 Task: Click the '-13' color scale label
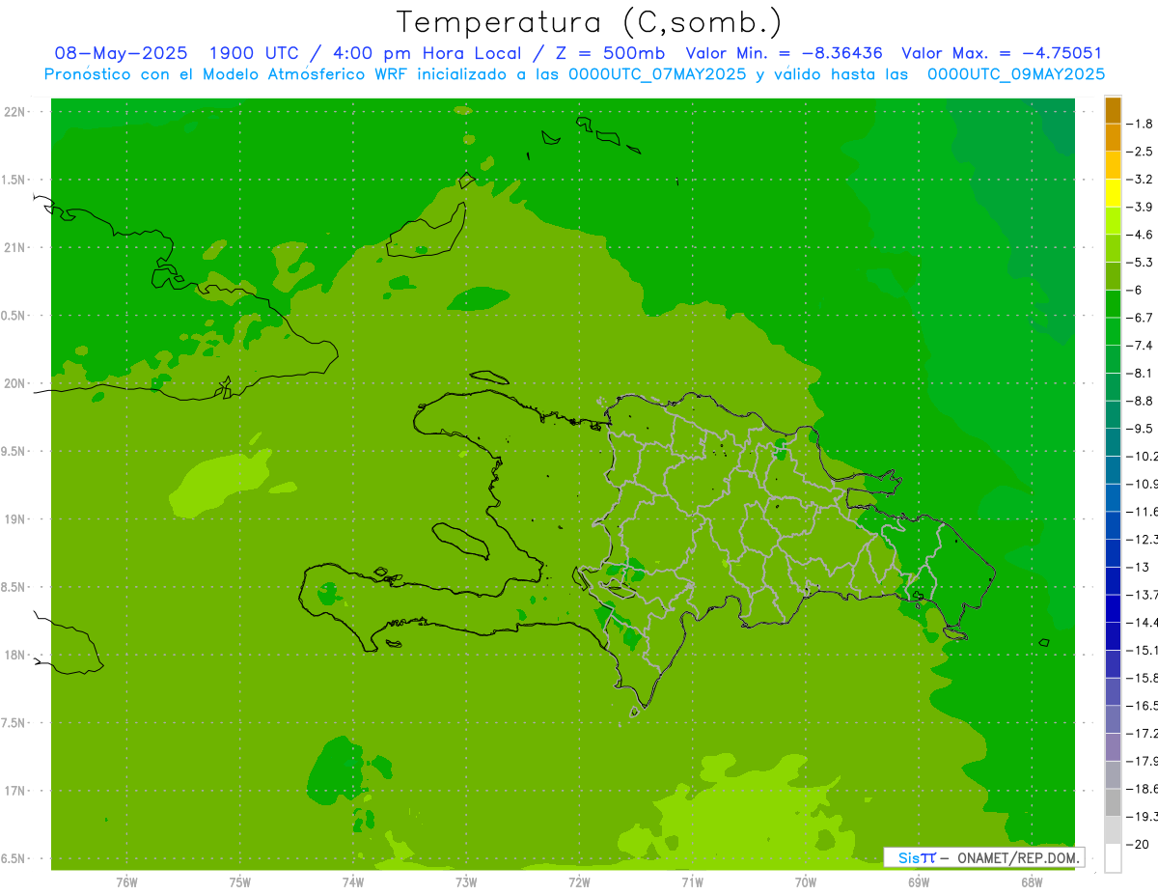point(1137,567)
